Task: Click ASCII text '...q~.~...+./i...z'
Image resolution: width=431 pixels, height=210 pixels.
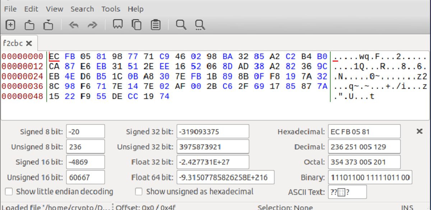Action: (380, 87)
